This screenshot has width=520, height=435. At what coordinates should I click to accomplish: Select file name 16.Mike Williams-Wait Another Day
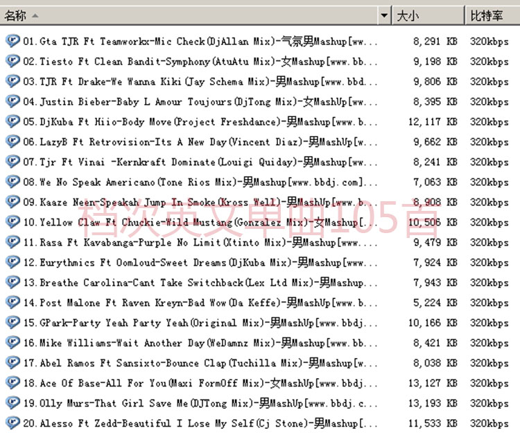[x=200, y=343]
